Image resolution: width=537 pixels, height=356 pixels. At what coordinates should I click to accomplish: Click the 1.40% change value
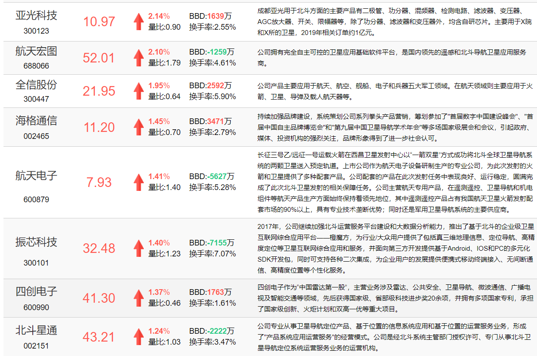click(x=159, y=242)
